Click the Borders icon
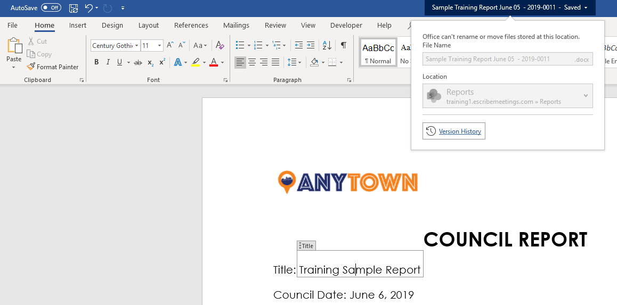The height and width of the screenshot is (305, 617). pos(332,62)
